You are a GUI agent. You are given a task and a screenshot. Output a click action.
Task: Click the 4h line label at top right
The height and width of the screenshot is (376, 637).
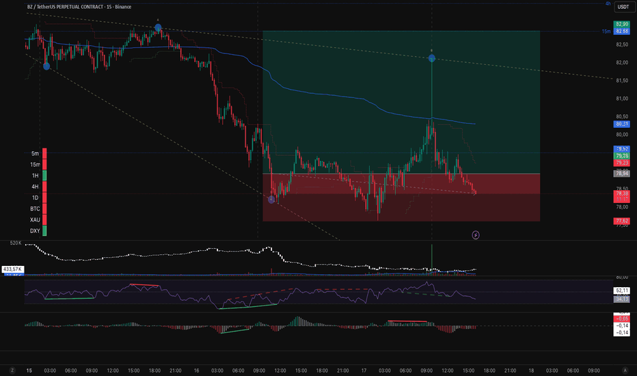[x=608, y=3]
